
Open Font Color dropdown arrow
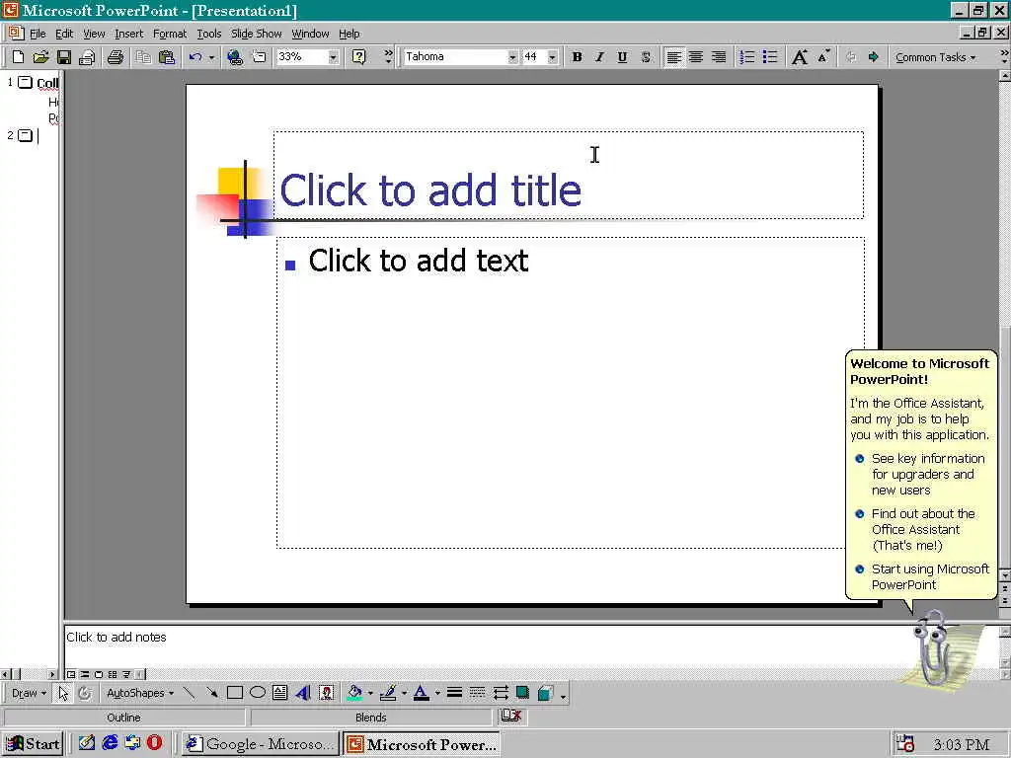[437, 694]
